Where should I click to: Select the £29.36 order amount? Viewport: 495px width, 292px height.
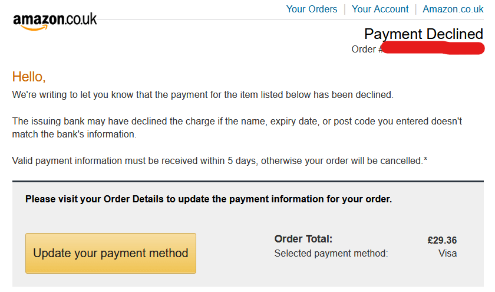pos(442,240)
